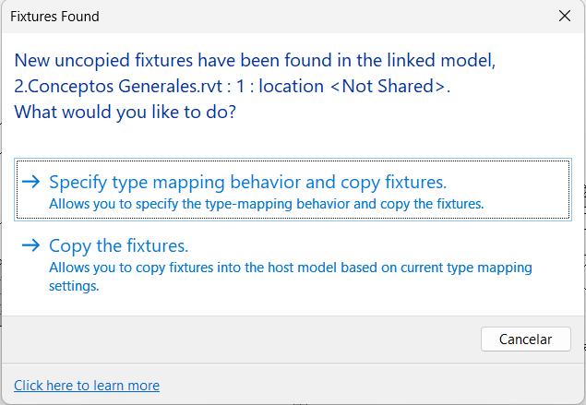Select the Copy the fixtures option
The image size is (586, 405).
[x=118, y=246]
